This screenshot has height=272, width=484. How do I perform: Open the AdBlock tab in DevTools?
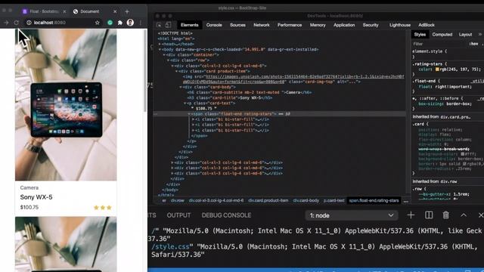(427, 25)
